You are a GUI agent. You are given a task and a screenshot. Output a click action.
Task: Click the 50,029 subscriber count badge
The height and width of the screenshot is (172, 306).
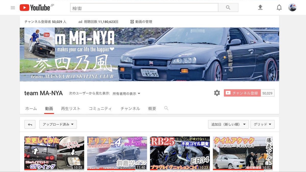pos(267,93)
